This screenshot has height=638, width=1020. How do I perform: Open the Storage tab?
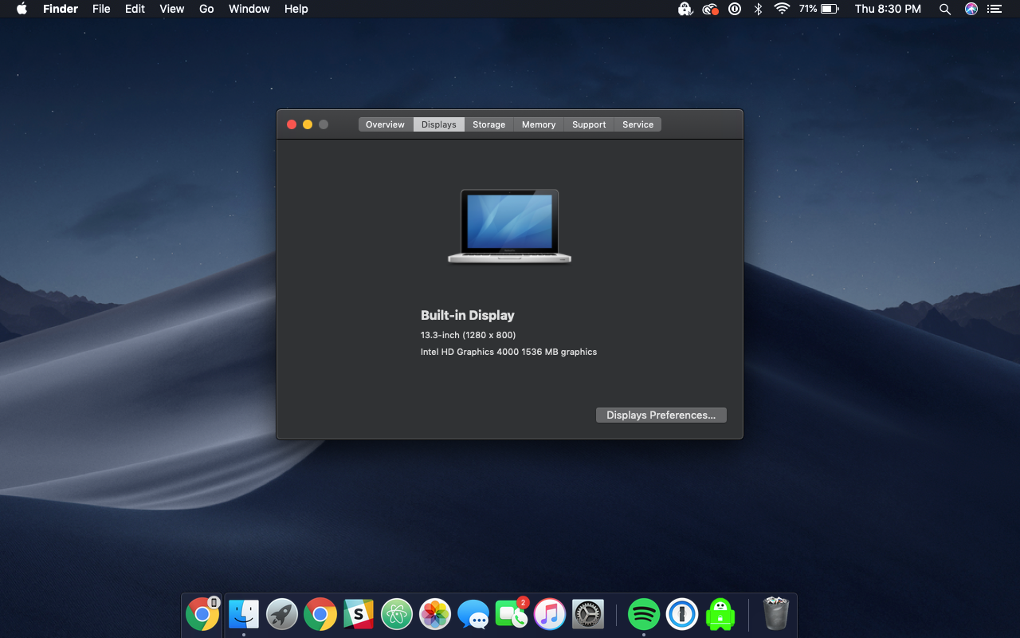(488, 124)
